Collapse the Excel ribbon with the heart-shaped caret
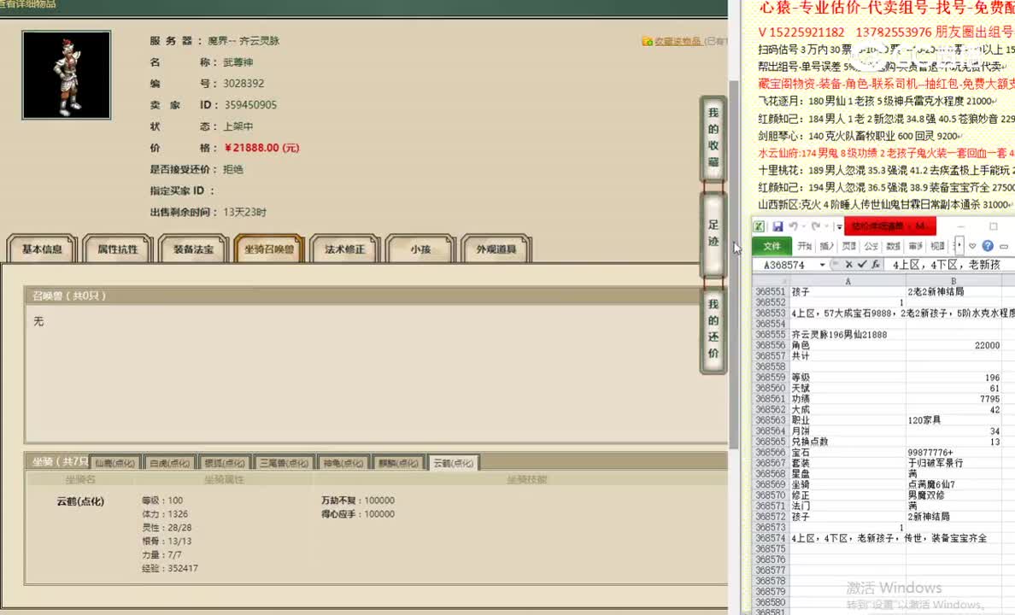The height and width of the screenshot is (615, 1015). pyautogui.click(x=972, y=246)
